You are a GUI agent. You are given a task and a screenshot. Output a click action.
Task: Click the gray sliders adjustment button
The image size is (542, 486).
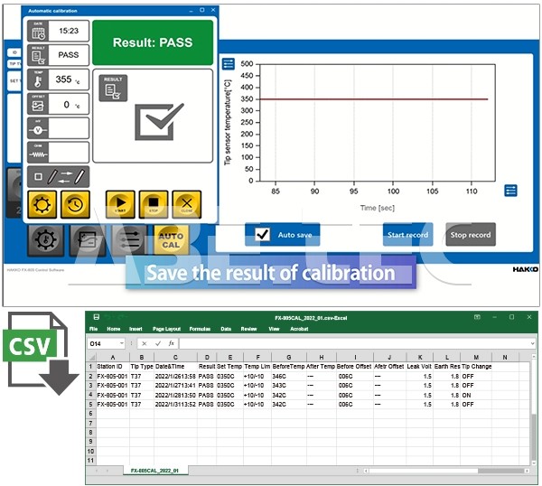130,239
